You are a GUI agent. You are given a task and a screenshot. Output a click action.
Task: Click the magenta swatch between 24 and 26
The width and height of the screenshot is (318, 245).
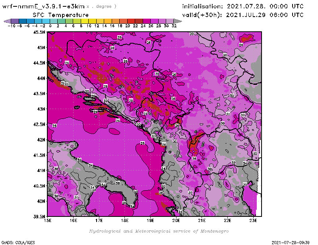point(147,21)
